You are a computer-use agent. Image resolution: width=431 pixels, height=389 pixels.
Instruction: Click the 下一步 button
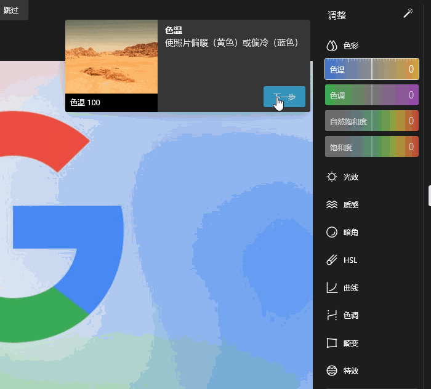284,97
